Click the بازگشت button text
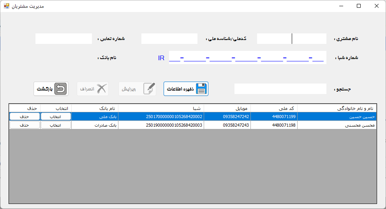The height and width of the screenshot is (209, 386). click(x=44, y=89)
